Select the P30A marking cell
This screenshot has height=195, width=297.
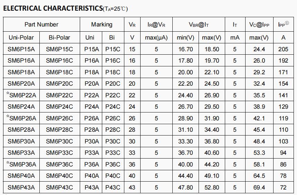point(92,141)
